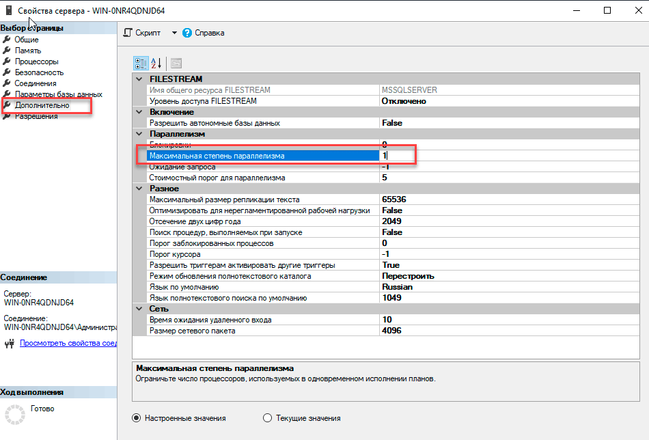This screenshot has width=649, height=440.
Task: Click the max degree of parallelism value field
Action: pos(396,156)
